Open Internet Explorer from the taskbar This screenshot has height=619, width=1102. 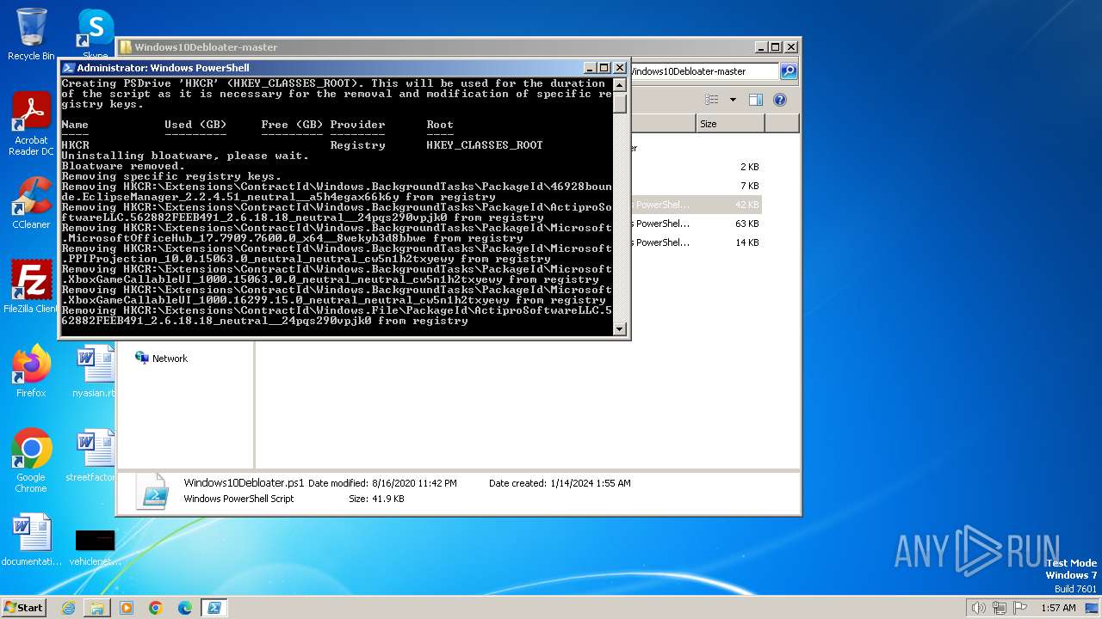pos(68,608)
